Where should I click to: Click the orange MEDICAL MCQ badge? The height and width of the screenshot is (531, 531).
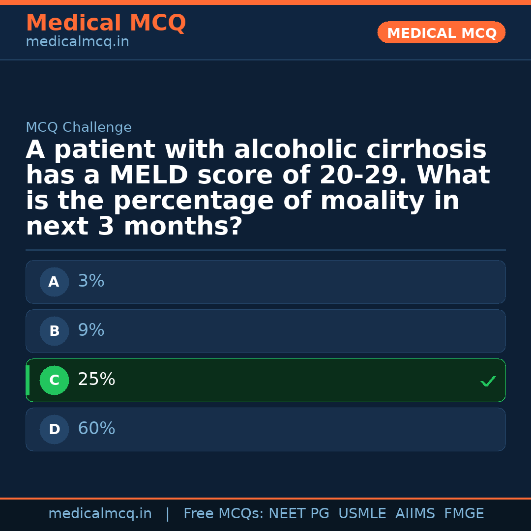coord(441,33)
